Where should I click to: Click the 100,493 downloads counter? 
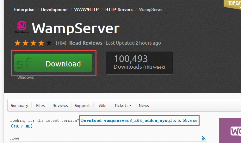tap(139, 63)
